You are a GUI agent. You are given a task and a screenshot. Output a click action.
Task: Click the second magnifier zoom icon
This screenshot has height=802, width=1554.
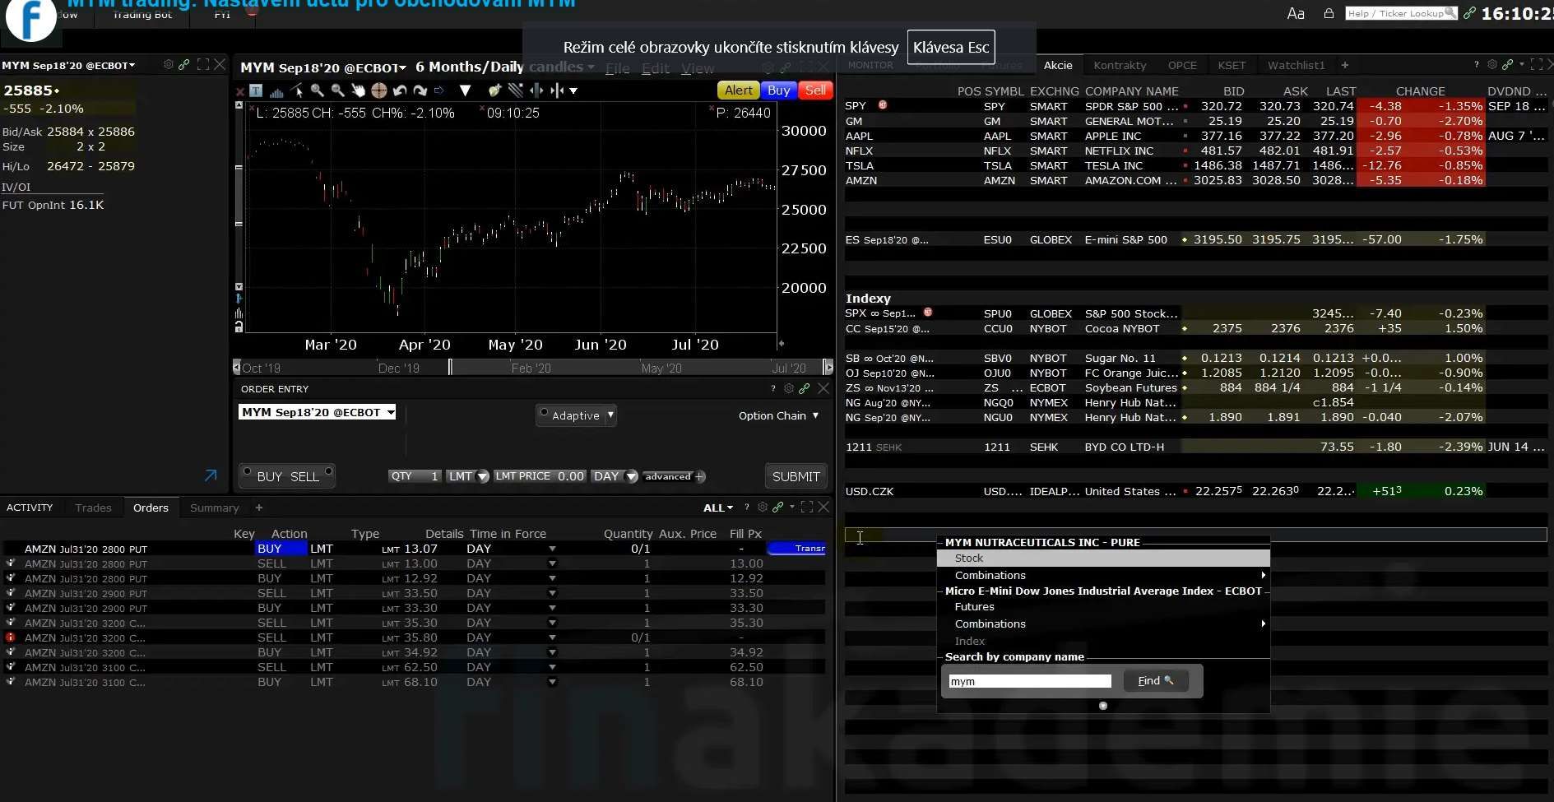point(337,90)
